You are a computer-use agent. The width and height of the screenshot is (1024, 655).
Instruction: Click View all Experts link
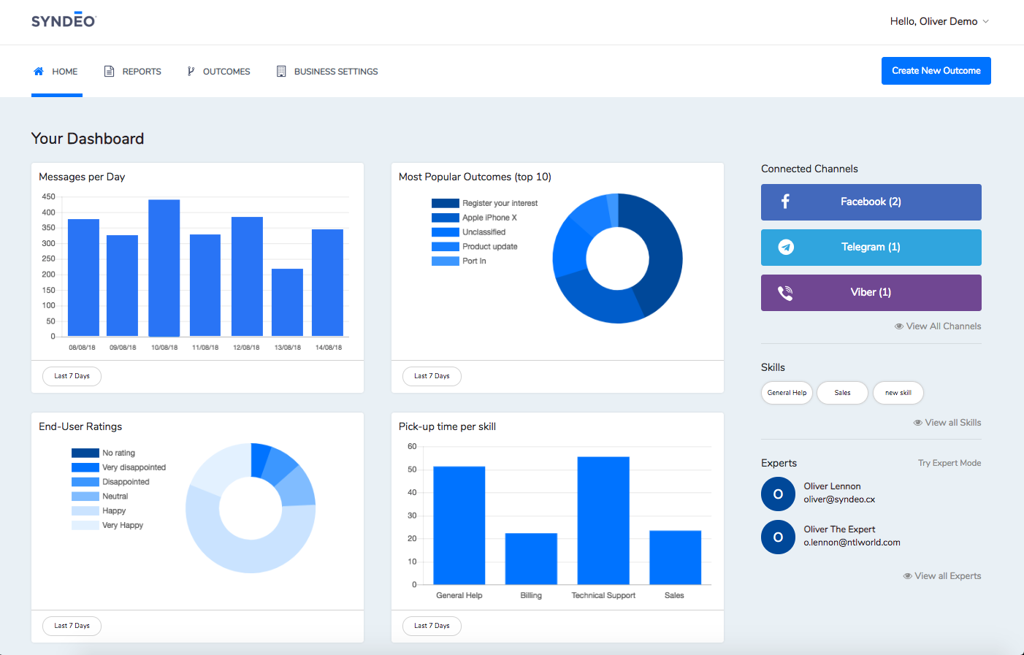(x=942, y=576)
